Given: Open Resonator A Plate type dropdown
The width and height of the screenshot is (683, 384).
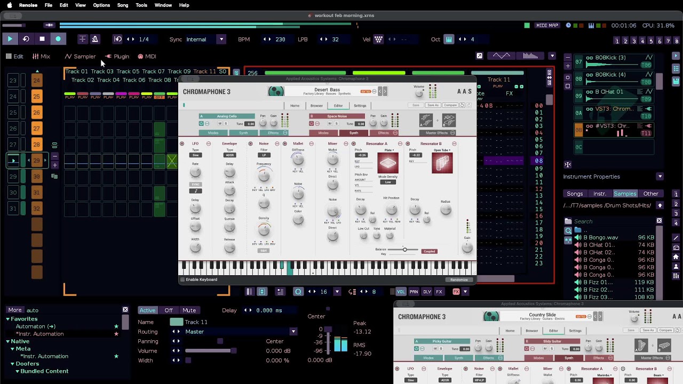Looking at the screenshot, I should [x=389, y=150].
